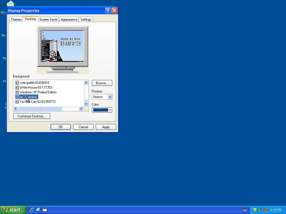Viewport: 286px width, 214px height.
Task: Click the Yes-We-Can-03-03-959772 file icon
Action: pos(17,101)
